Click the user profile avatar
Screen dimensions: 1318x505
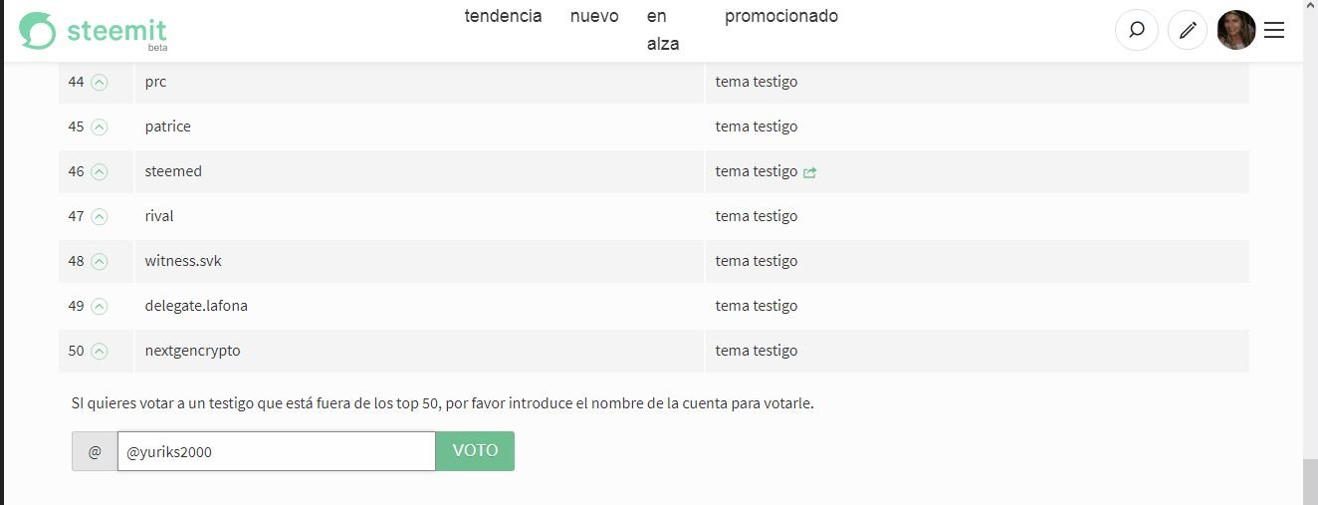tap(1235, 30)
